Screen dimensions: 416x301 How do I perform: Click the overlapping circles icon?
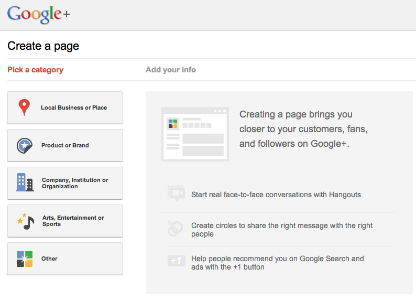tap(175, 229)
